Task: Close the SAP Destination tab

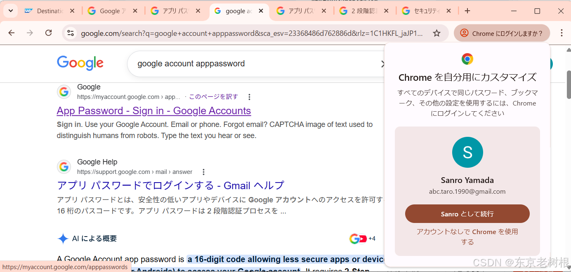Action: [72, 11]
